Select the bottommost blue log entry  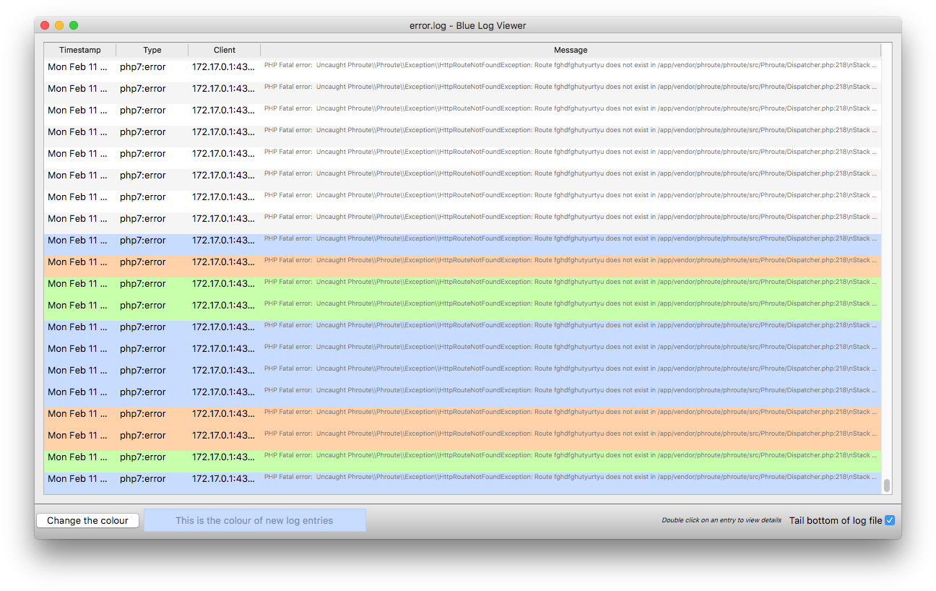click(462, 480)
